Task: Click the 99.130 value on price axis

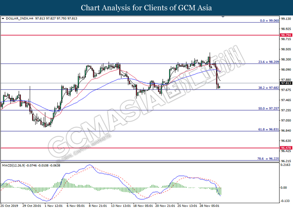Action: (x=285, y=19)
